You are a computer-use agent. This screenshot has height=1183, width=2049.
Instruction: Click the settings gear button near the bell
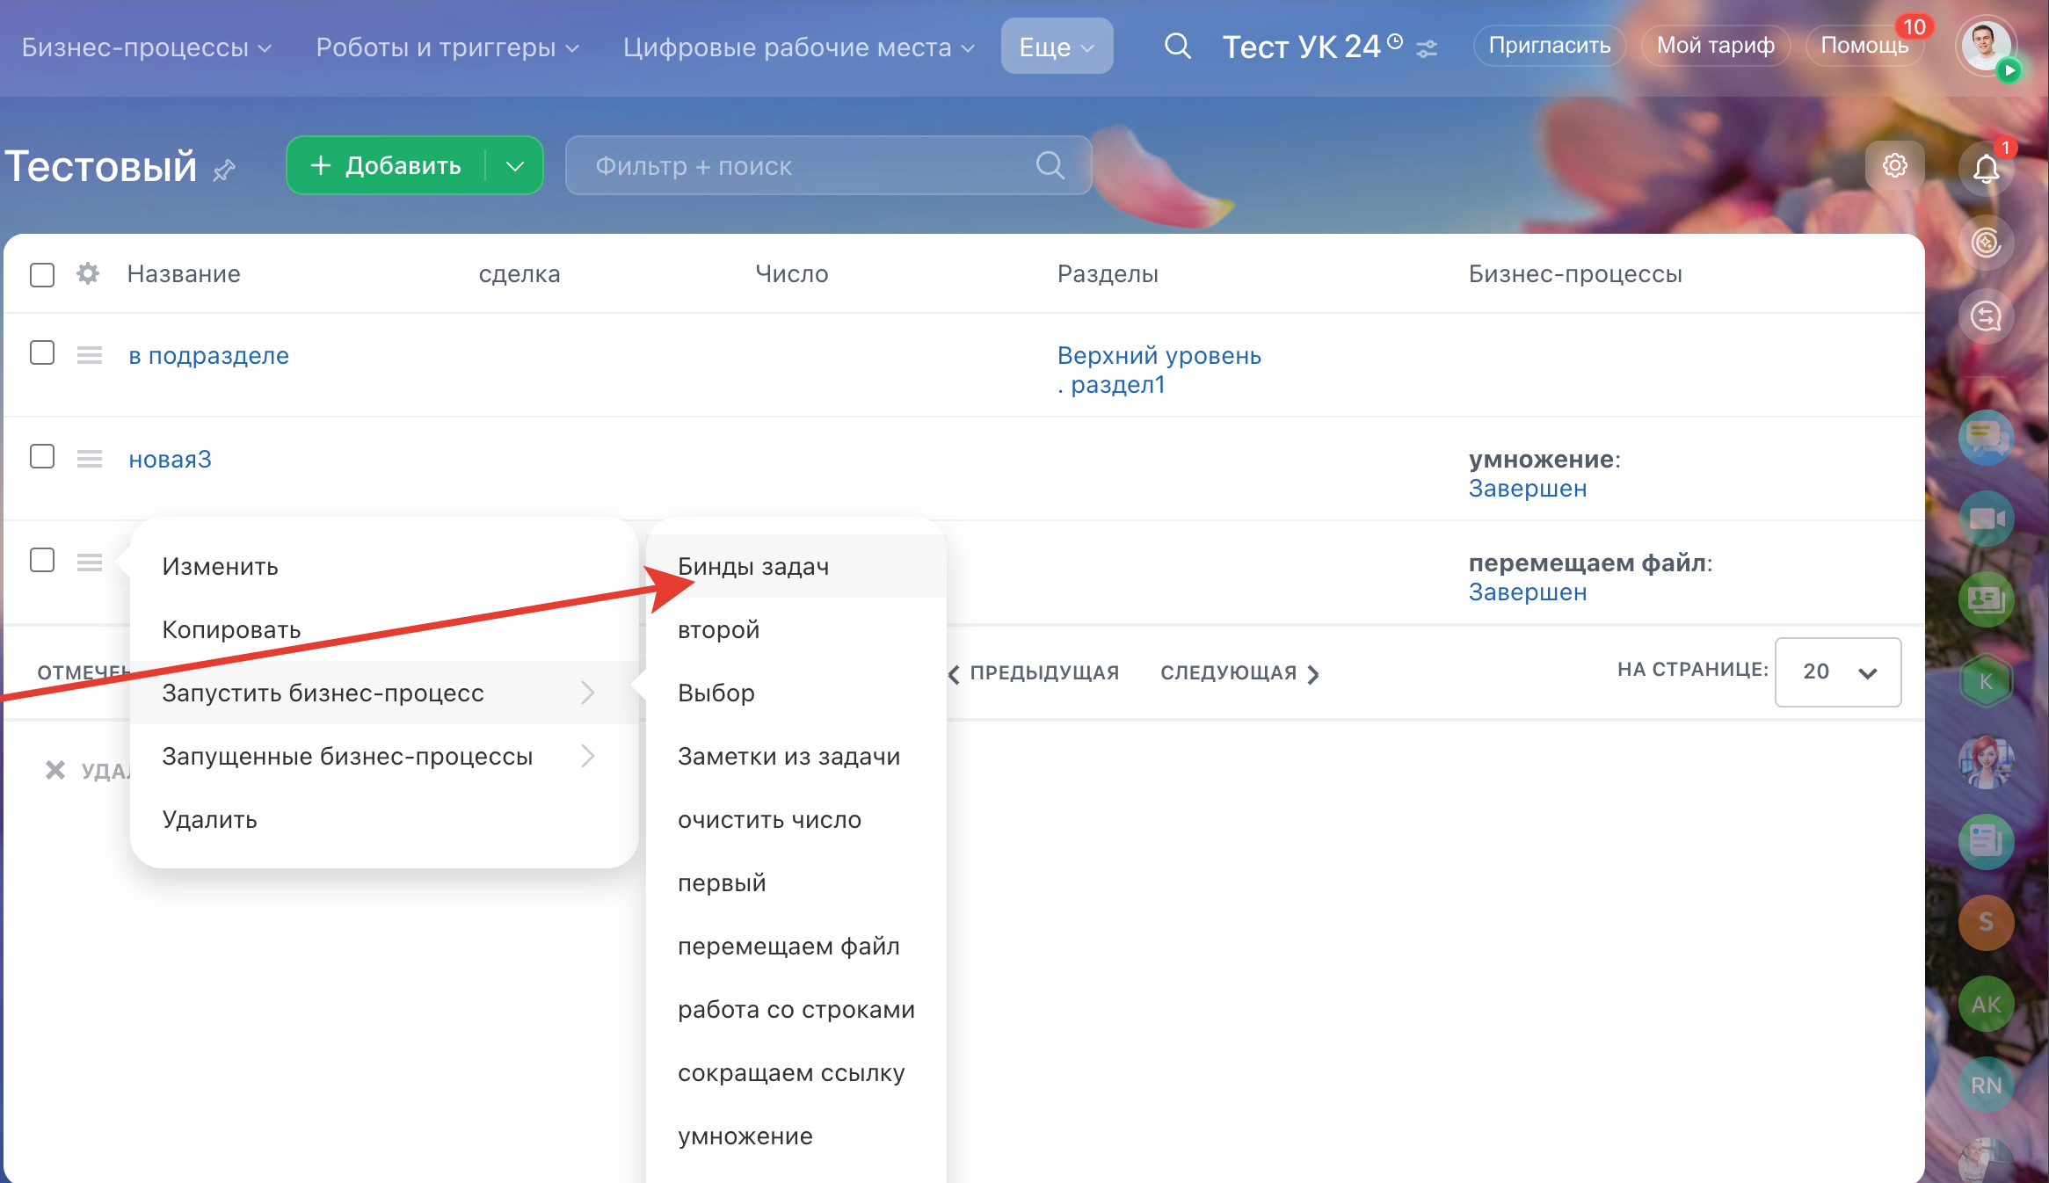click(x=1894, y=165)
